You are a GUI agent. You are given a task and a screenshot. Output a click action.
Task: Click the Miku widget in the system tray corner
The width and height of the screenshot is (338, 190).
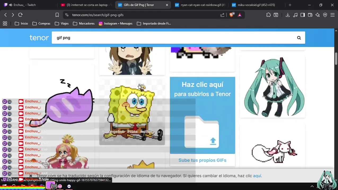click(327, 180)
